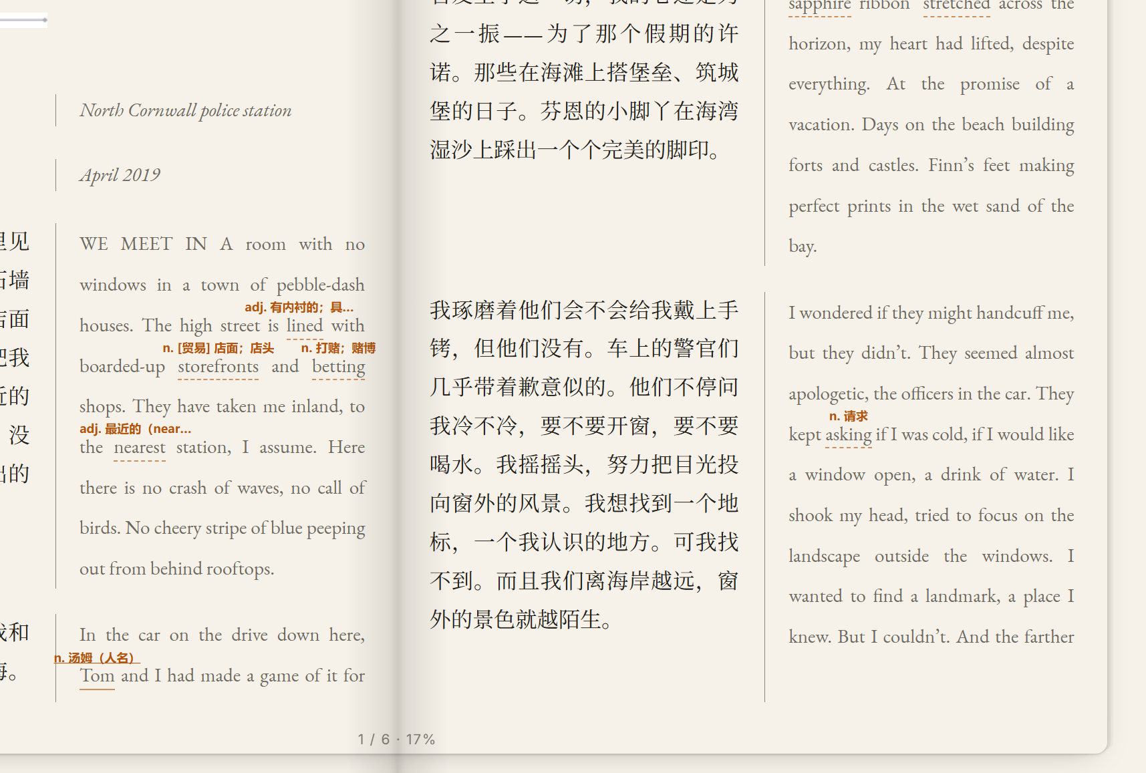The width and height of the screenshot is (1146, 773).
Task: Click the gloss "adj. 有内衬的"
Action: [299, 307]
